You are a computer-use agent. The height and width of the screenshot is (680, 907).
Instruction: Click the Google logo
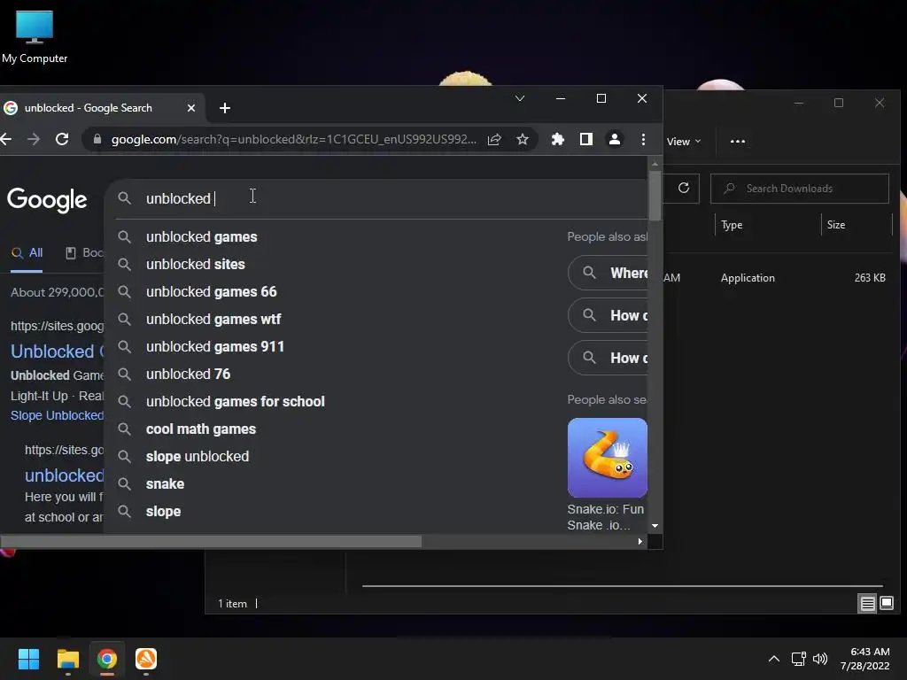click(47, 200)
